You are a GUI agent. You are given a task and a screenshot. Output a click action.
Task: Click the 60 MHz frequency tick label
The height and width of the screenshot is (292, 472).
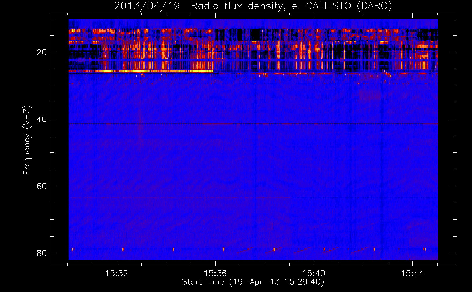pyautogui.click(x=42, y=186)
